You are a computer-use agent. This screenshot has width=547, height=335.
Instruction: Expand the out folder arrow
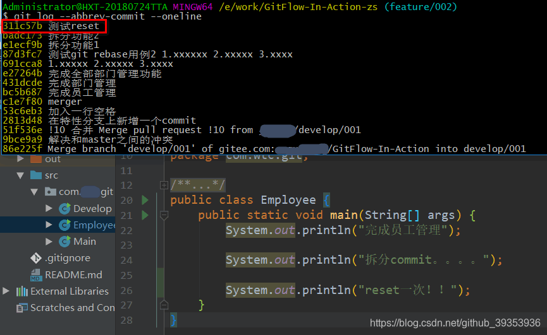tap(20, 159)
